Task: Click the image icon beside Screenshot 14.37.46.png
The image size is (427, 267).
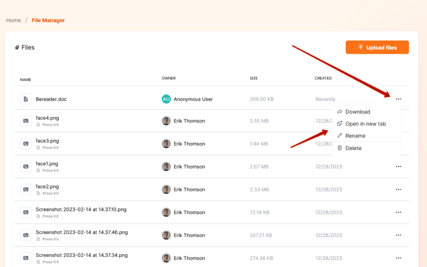Action: pos(26,235)
